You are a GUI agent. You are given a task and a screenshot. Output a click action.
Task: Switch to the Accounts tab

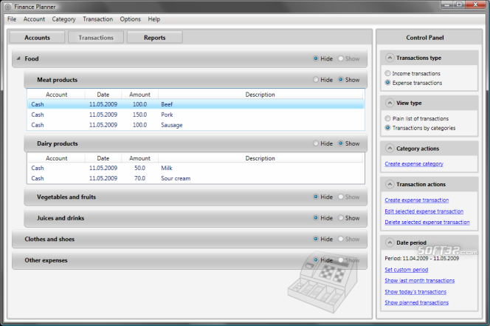(37, 38)
